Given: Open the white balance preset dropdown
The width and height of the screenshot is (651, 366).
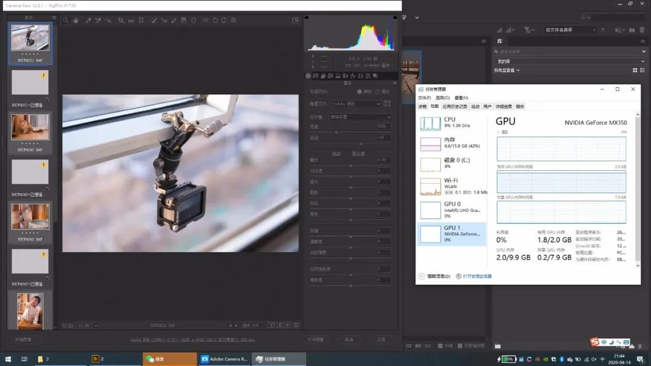Looking at the screenshot, I should pos(359,117).
